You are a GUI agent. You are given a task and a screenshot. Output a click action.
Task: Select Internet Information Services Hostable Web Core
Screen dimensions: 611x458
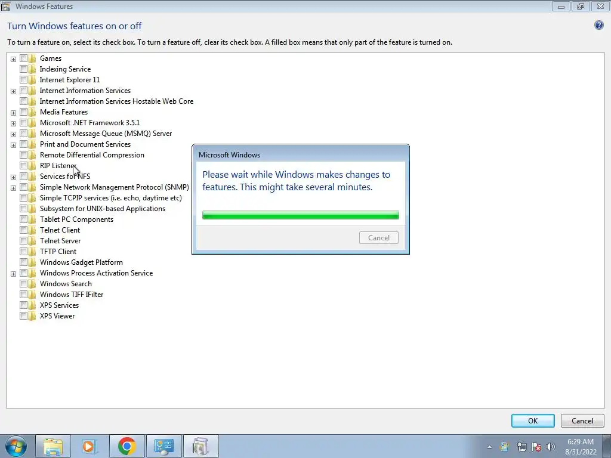pyautogui.click(x=116, y=101)
